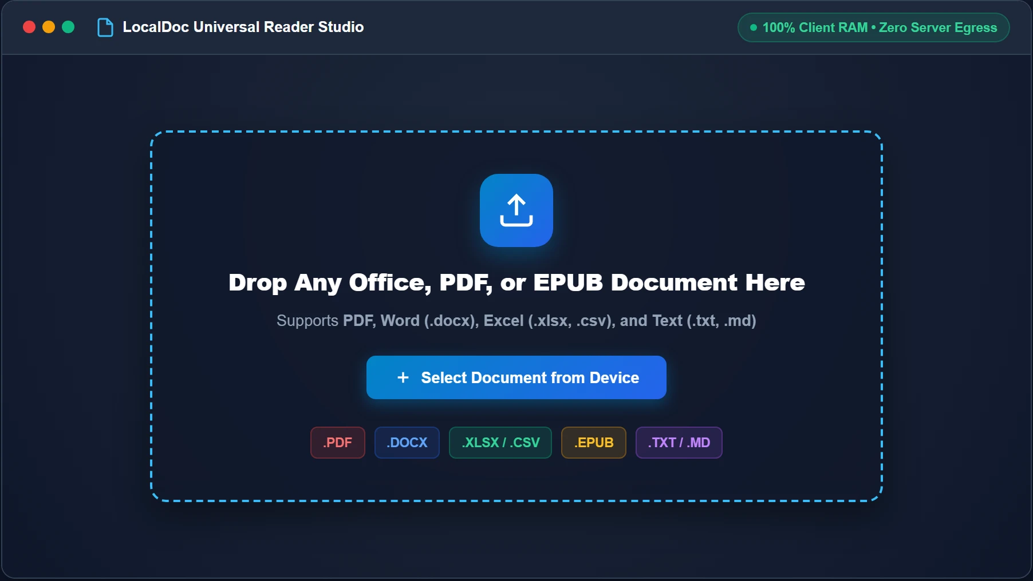Maximize the window with the green button
1033x581 pixels.
point(68,27)
